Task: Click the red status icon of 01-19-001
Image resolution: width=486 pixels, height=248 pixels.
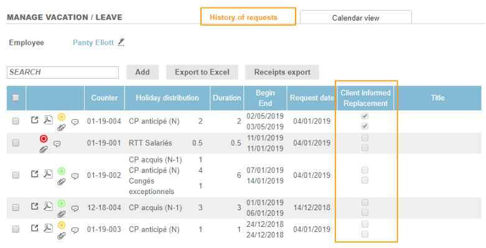Action: coord(44,139)
